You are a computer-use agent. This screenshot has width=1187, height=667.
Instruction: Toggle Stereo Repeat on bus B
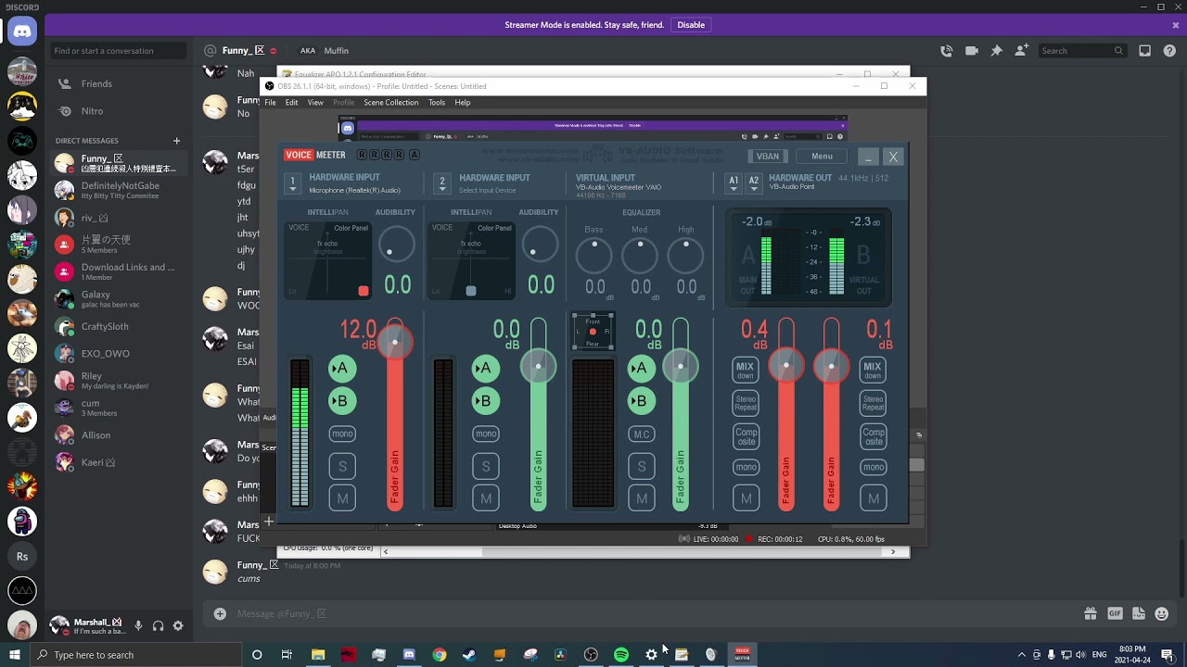pyautogui.click(x=873, y=403)
